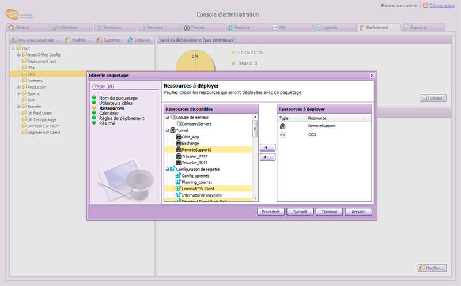Click Supprimer in the package toolbar

[x=109, y=40]
